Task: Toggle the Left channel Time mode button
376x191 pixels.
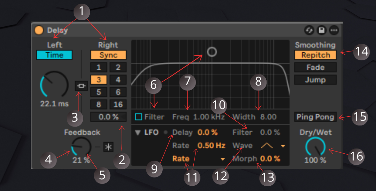Action: 54,55
